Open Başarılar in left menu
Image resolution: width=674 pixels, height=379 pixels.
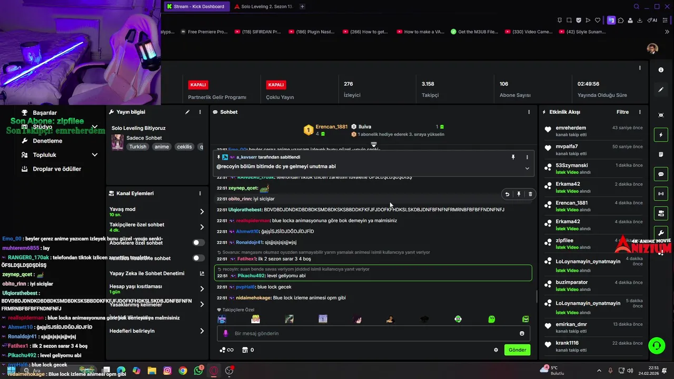(45, 113)
